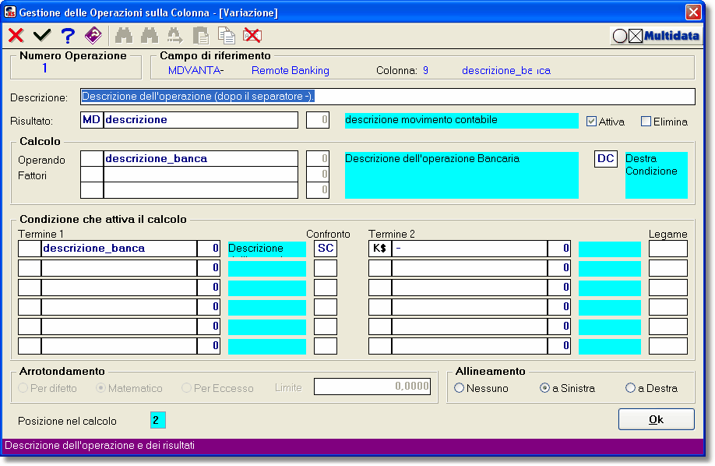Open the purple help book icon
This screenshot has height=466, width=715.
point(93,35)
